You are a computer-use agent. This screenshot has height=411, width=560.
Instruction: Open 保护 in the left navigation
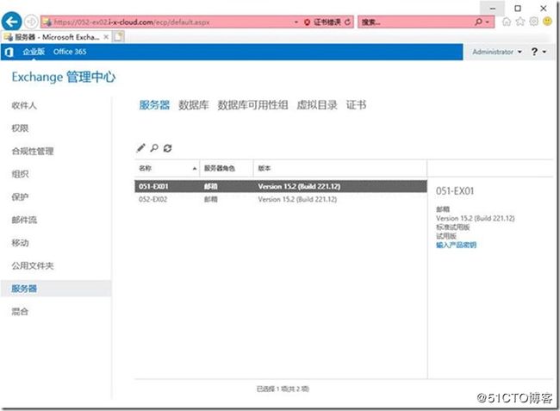pyautogui.click(x=20, y=196)
